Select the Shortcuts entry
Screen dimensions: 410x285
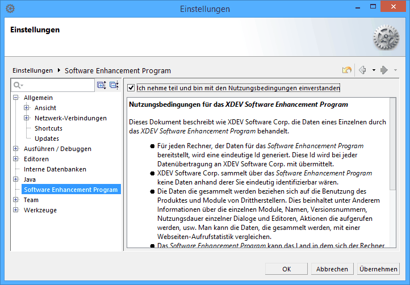click(x=48, y=128)
